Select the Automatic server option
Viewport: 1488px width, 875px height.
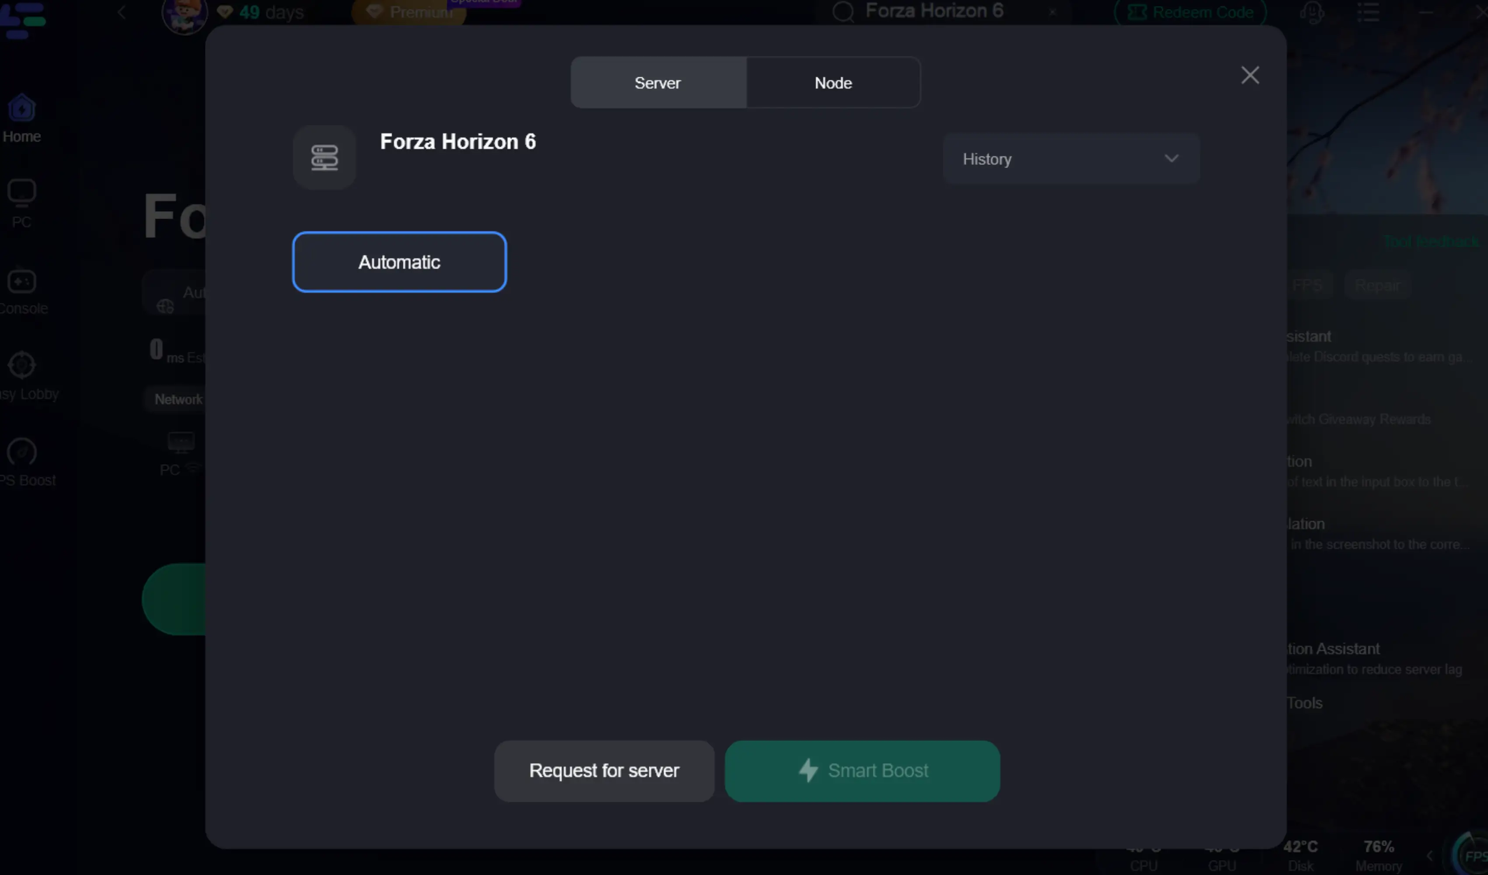(399, 261)
